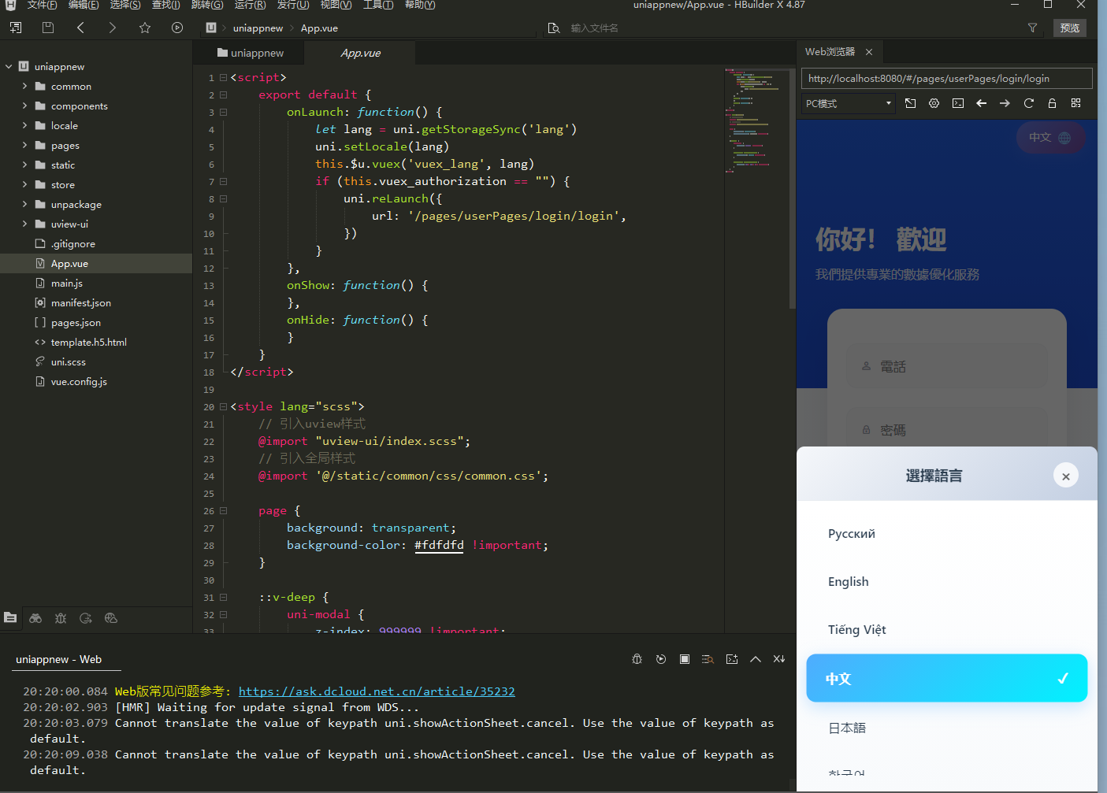This screenshot has width=1107, height=793.
Task: Close the 選擇語言 language dialog
Action: pos(1066,476)
